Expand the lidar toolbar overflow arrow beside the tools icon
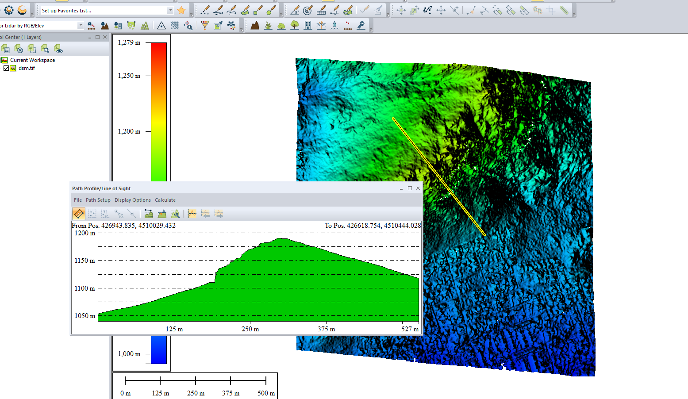Viewport: 688px width, 399px height. pyautogui.click(x=242, y=31)
